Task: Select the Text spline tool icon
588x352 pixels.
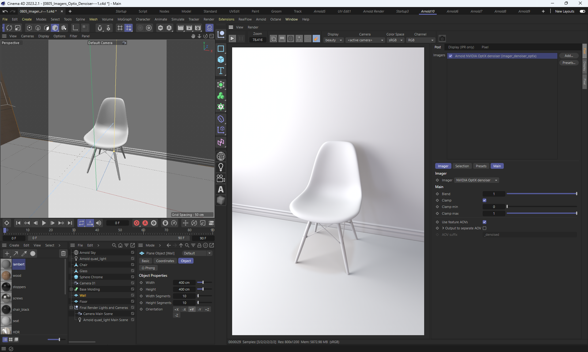Action: (221, 71)
